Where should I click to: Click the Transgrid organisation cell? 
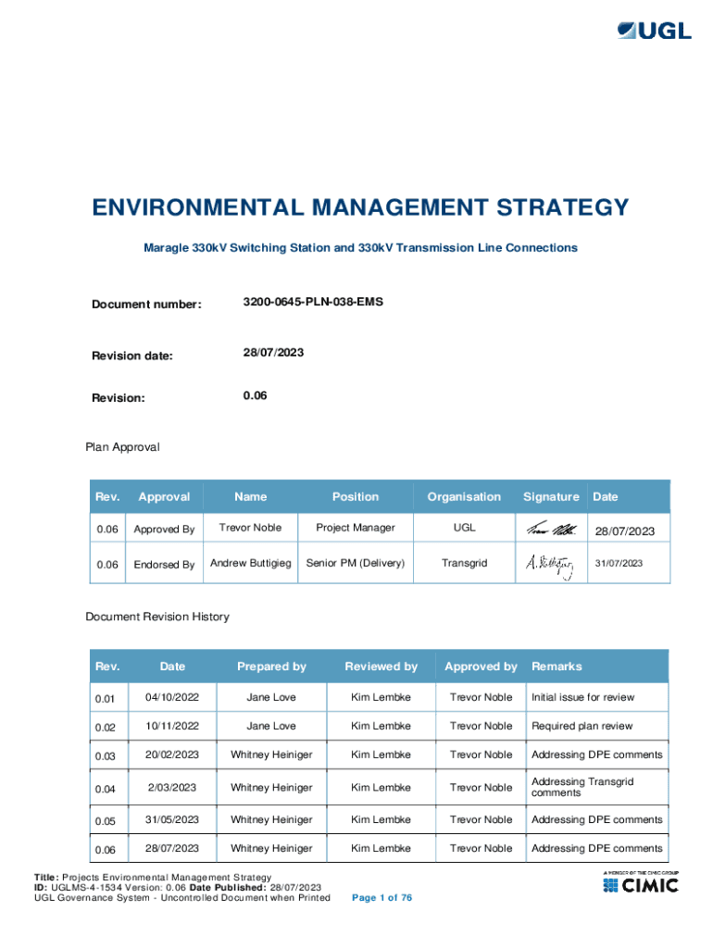(x=464, y=563)
